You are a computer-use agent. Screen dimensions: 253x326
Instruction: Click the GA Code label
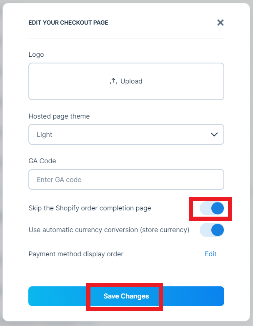click(x=42, y=161)
